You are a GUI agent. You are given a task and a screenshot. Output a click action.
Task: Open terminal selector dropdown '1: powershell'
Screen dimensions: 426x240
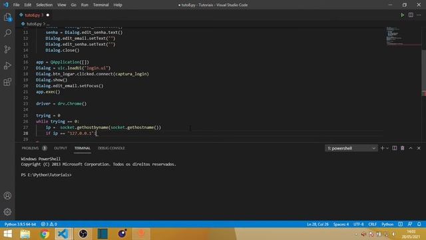tap(351, 148)
